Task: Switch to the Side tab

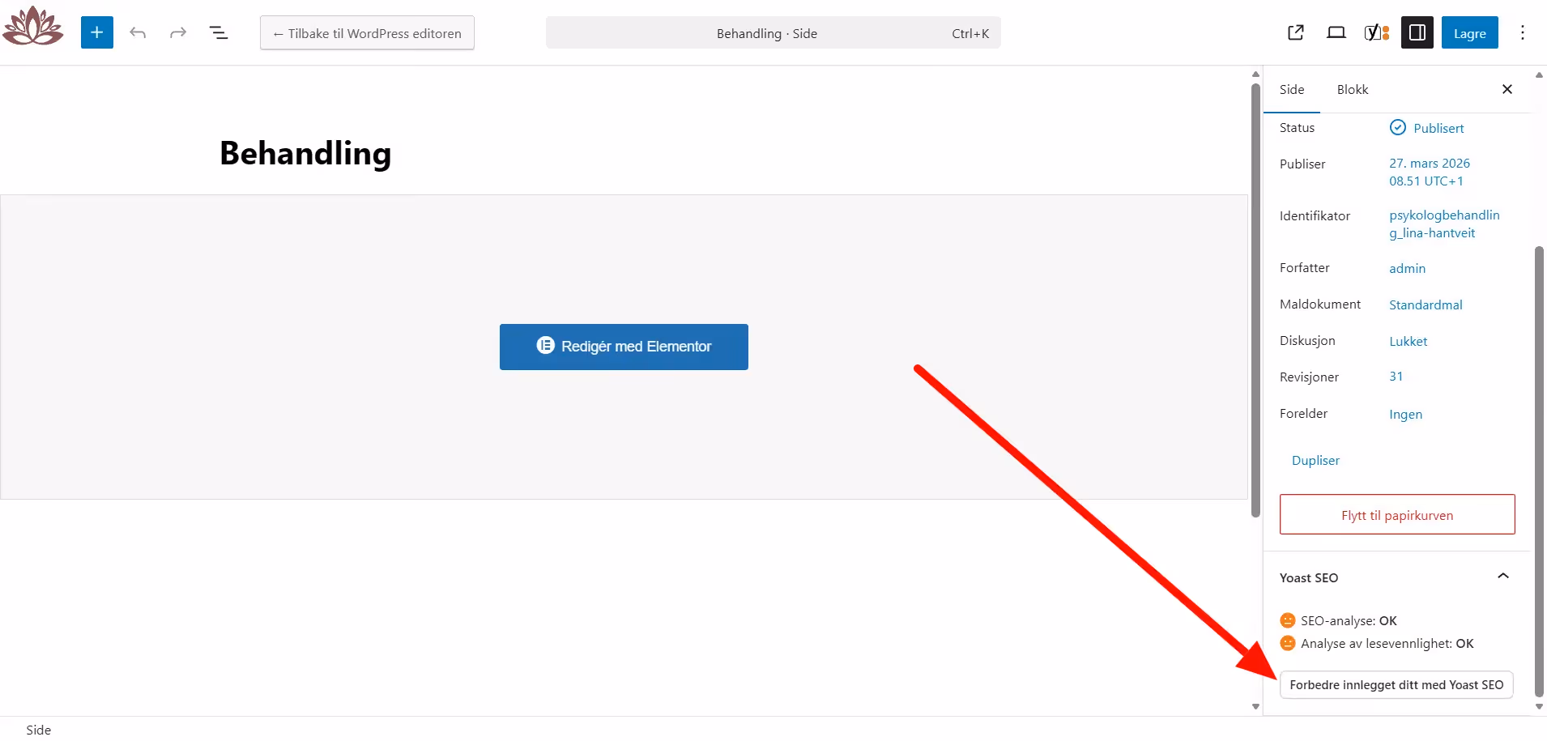Action: click(1292, 89)
